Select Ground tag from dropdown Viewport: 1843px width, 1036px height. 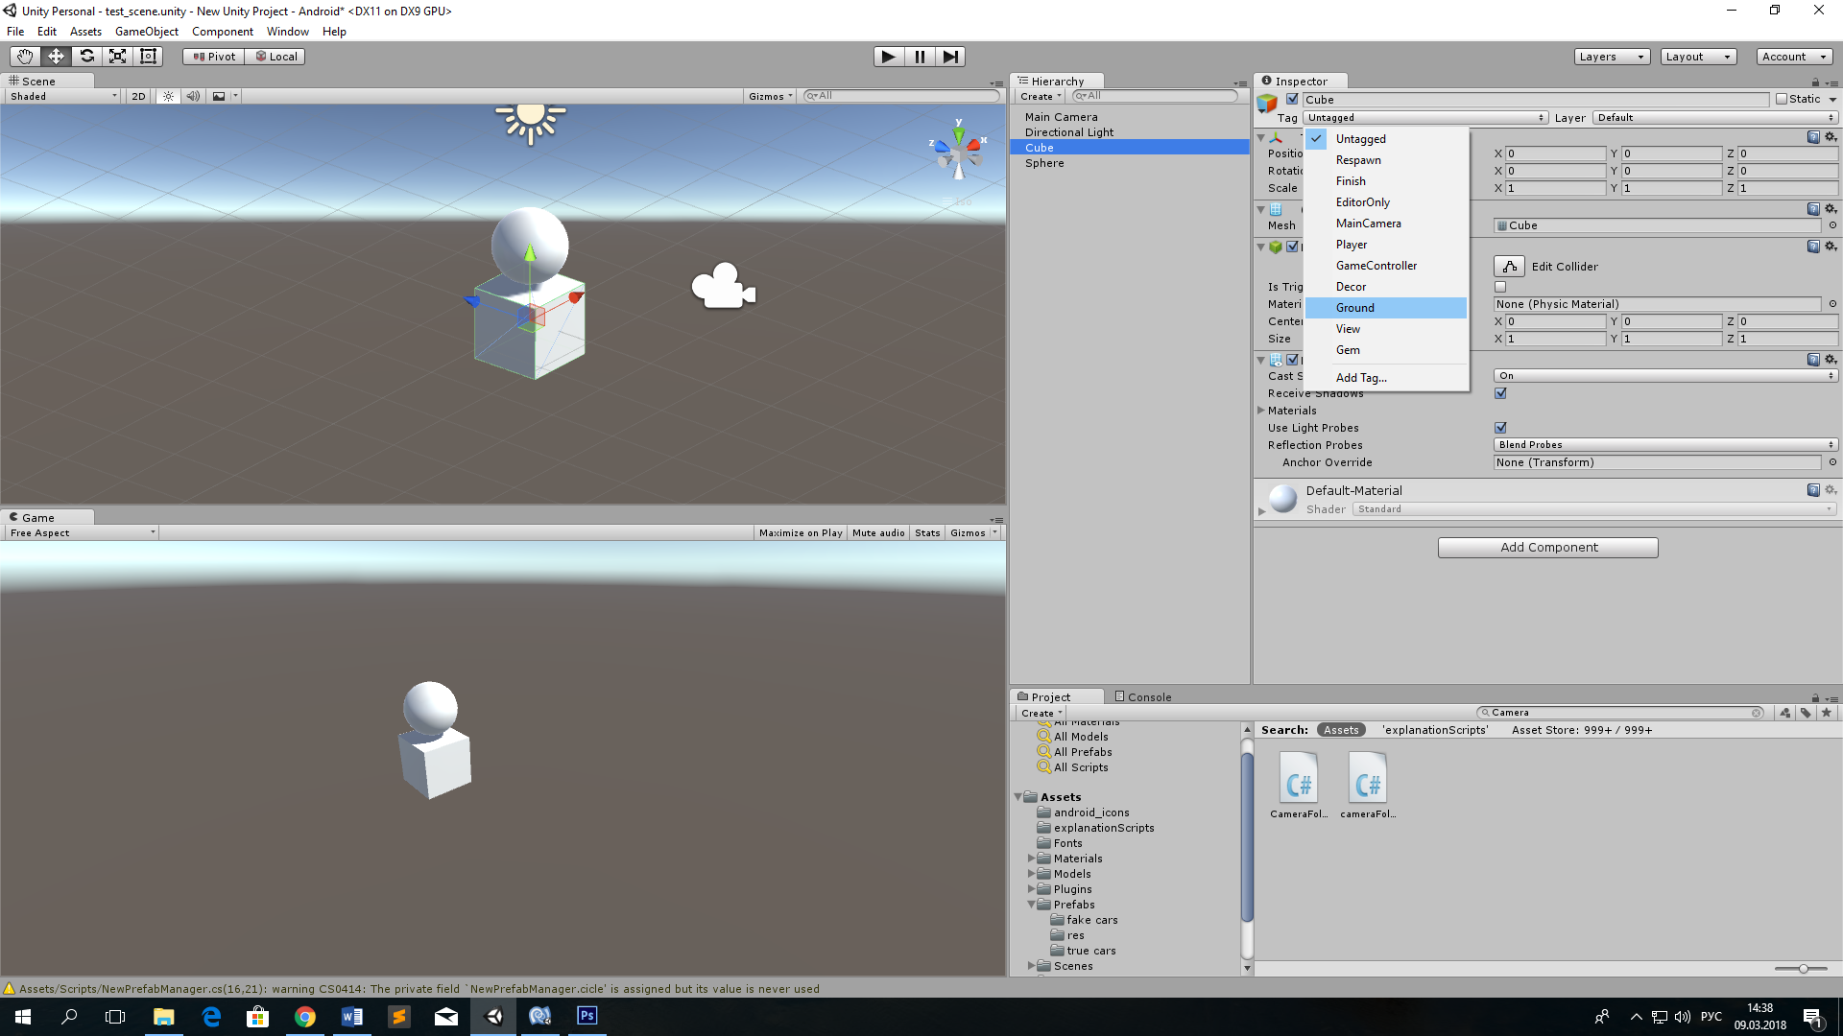coord(1354,306)
